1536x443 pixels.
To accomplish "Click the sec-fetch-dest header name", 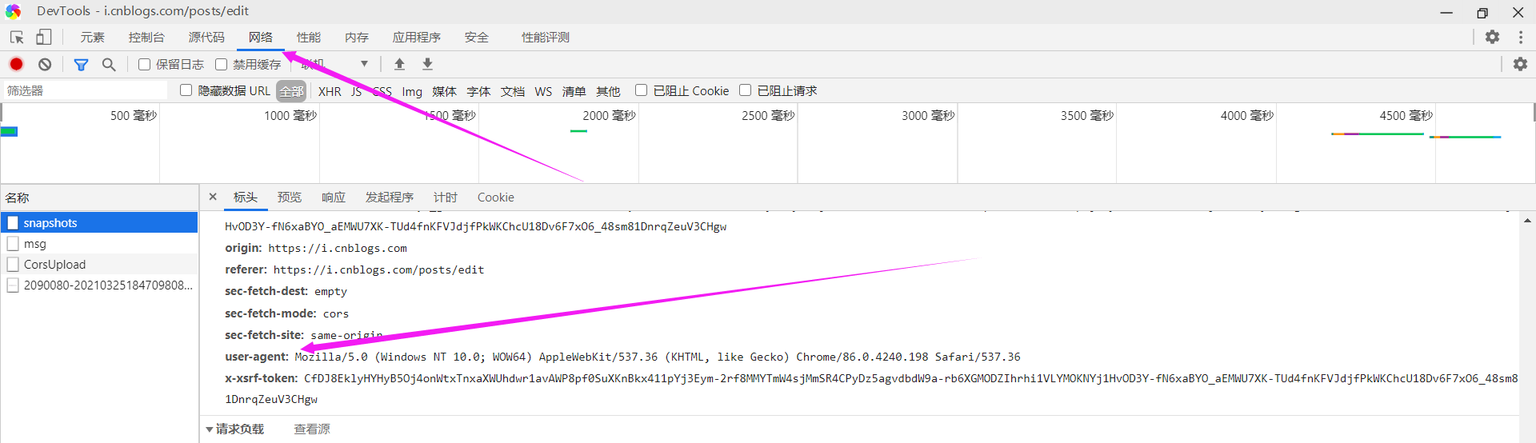I will coord(266,291).
